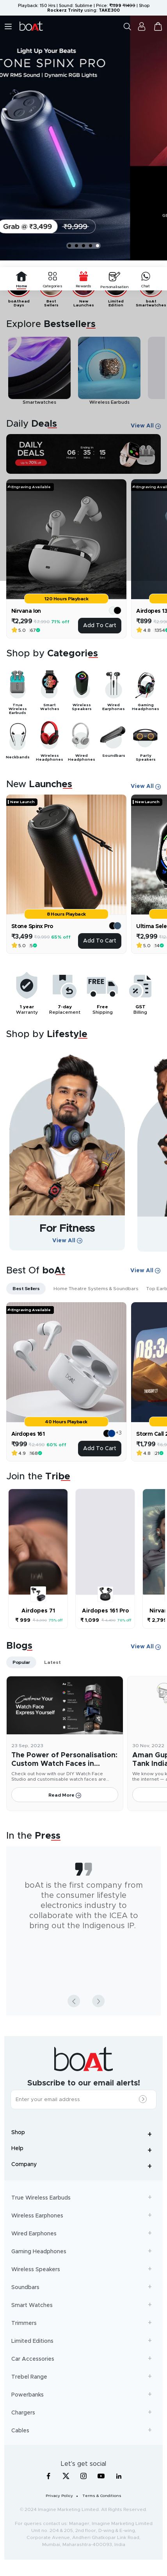Open the Rewards gift icon

pyautogui.click(x=83, y=276)
